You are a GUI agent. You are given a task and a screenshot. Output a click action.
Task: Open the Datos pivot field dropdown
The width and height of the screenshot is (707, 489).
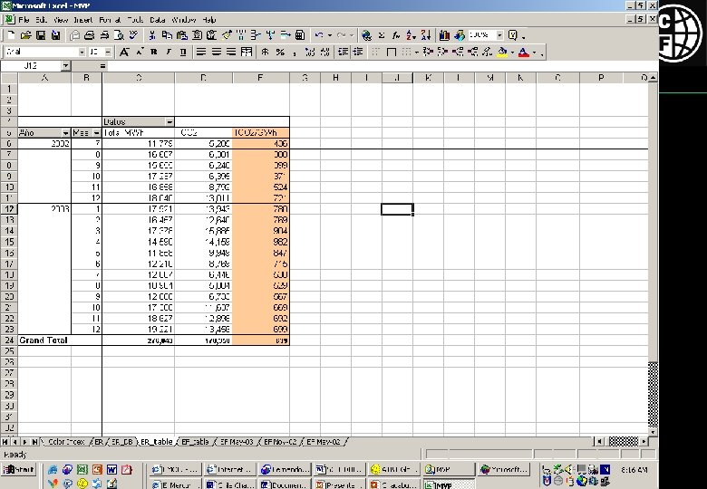tap(169, 122)
